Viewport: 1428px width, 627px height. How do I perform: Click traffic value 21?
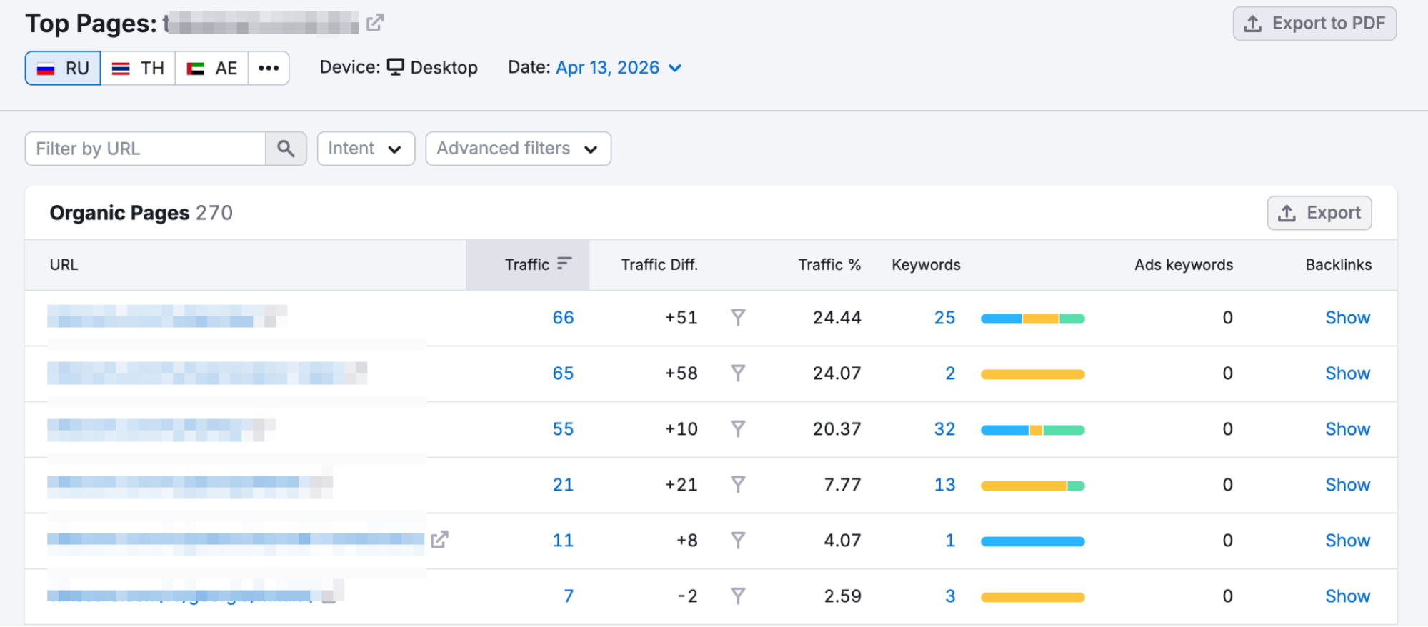click(x=563, y=485)
